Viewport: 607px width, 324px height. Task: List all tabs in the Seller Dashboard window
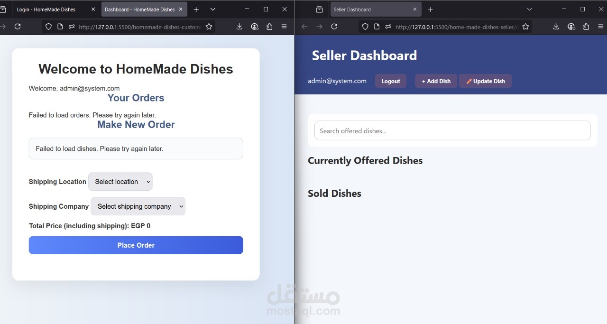pos(530,9)
